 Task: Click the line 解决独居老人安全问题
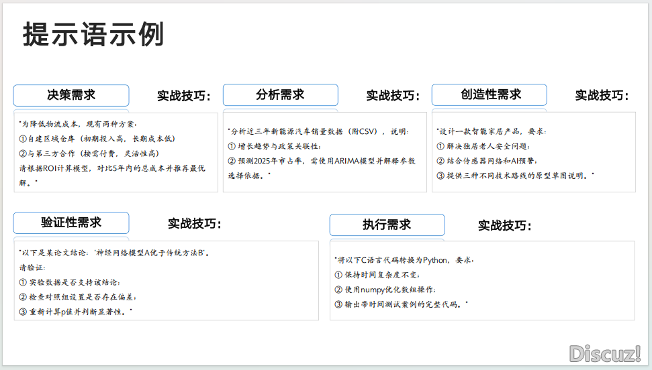(483, 146)
